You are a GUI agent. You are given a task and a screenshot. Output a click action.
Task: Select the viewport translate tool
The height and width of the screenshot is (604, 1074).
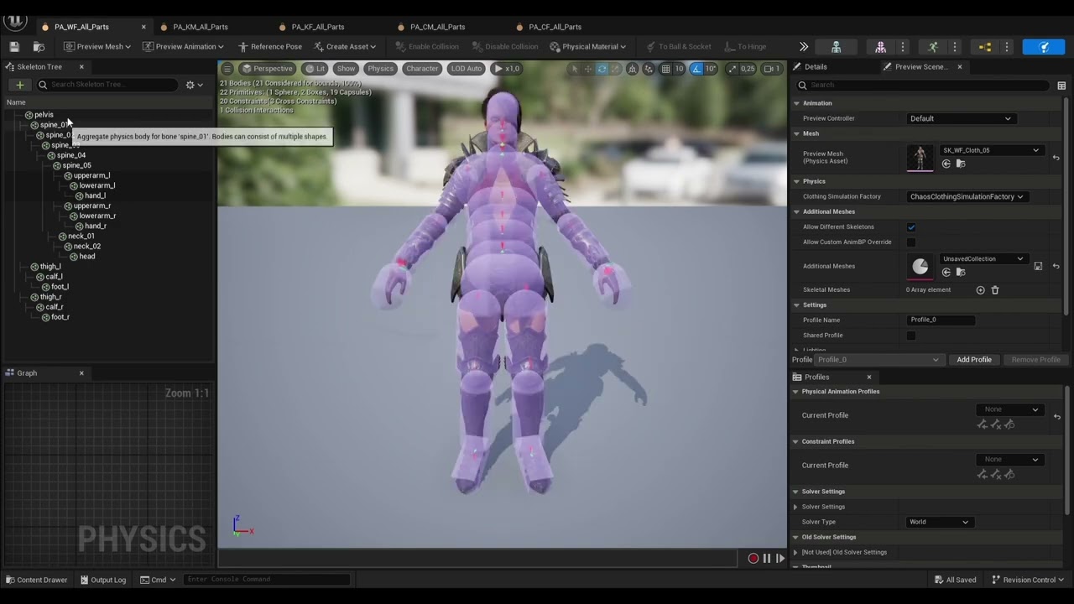click(x=588, y=69)
